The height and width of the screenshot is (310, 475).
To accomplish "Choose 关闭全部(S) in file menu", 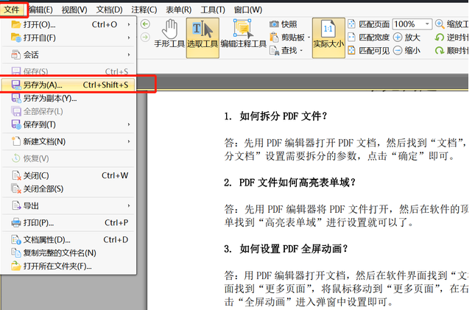I will [x=68, y=189].
